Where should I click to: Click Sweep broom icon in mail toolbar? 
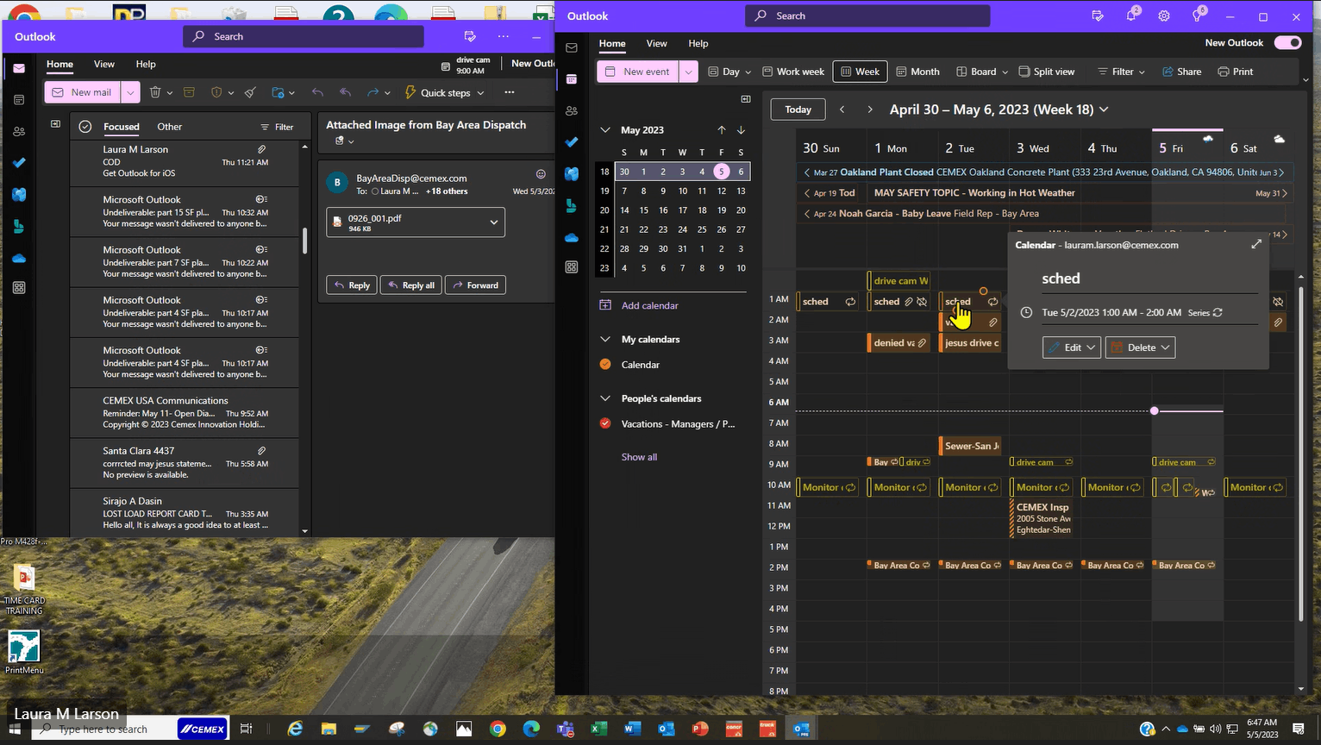pyautogui.click(x=250, y=92)
